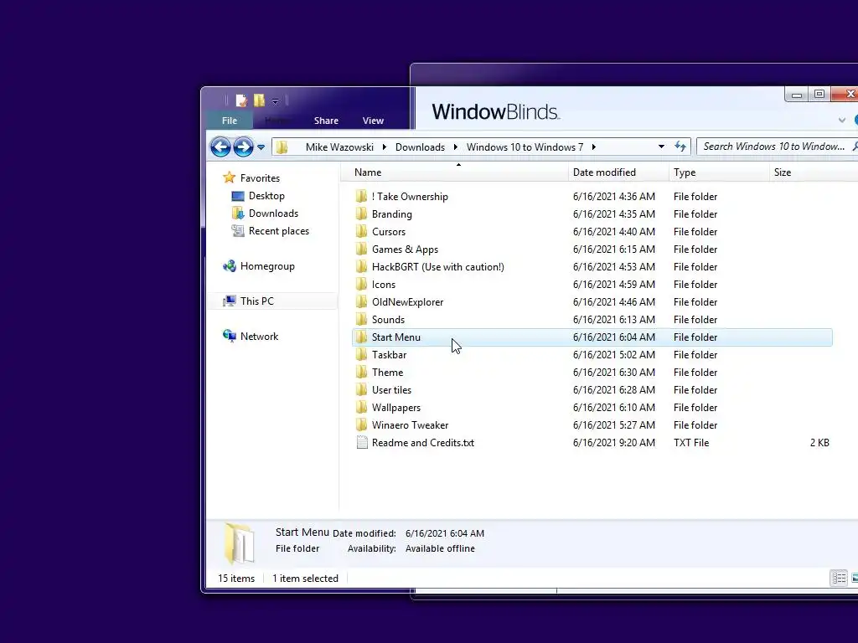
Task: Click the Taskbar folder name
Action: tap(389, 355)
